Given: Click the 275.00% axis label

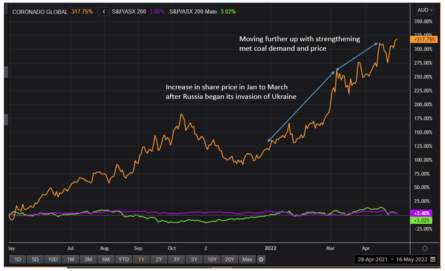Looking at the screenshot, I should 423,63.
